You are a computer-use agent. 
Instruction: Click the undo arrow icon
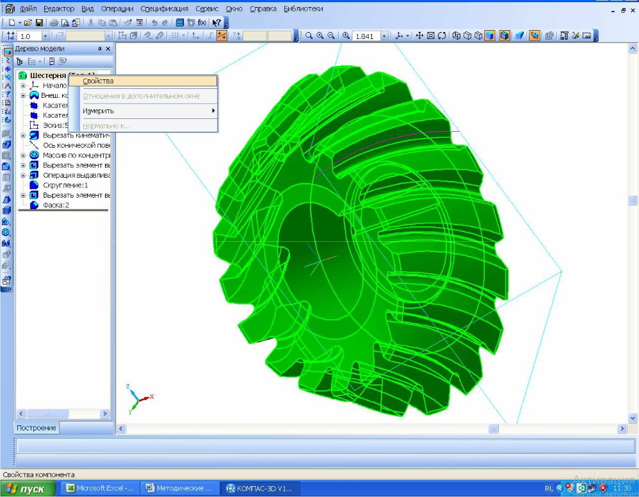[x=155, y=22]
